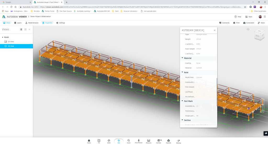The width and height of the screenshot is (268, 145).
Task: Click the properties panel scrollbar
Action: tap(217, 92)
